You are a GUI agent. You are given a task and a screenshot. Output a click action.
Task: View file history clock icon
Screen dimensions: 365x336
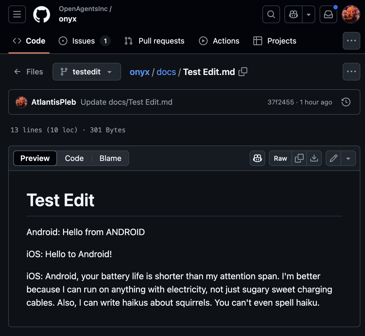tap(346, 102)
